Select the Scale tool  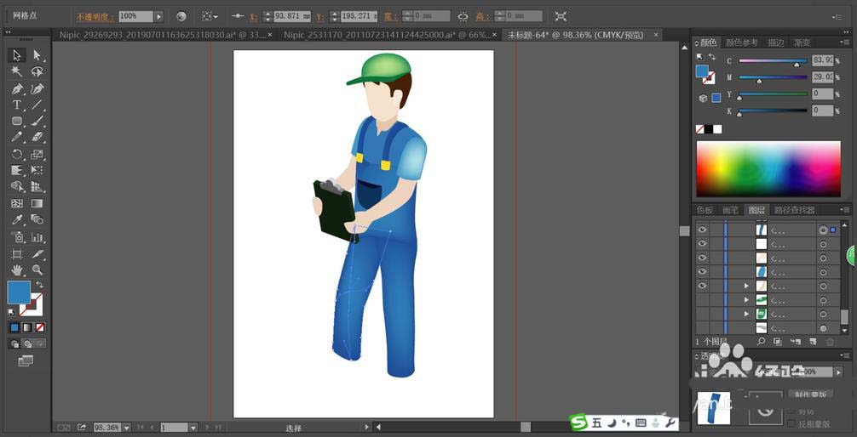37,154
